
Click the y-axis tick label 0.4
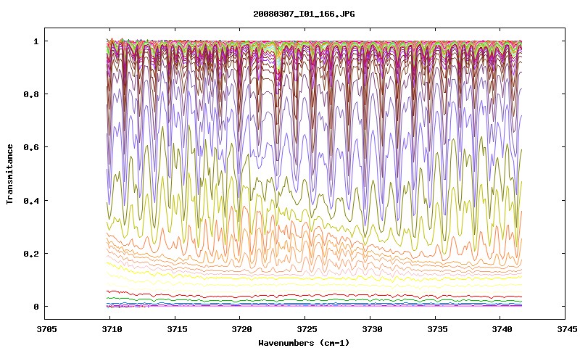[31, 200]
